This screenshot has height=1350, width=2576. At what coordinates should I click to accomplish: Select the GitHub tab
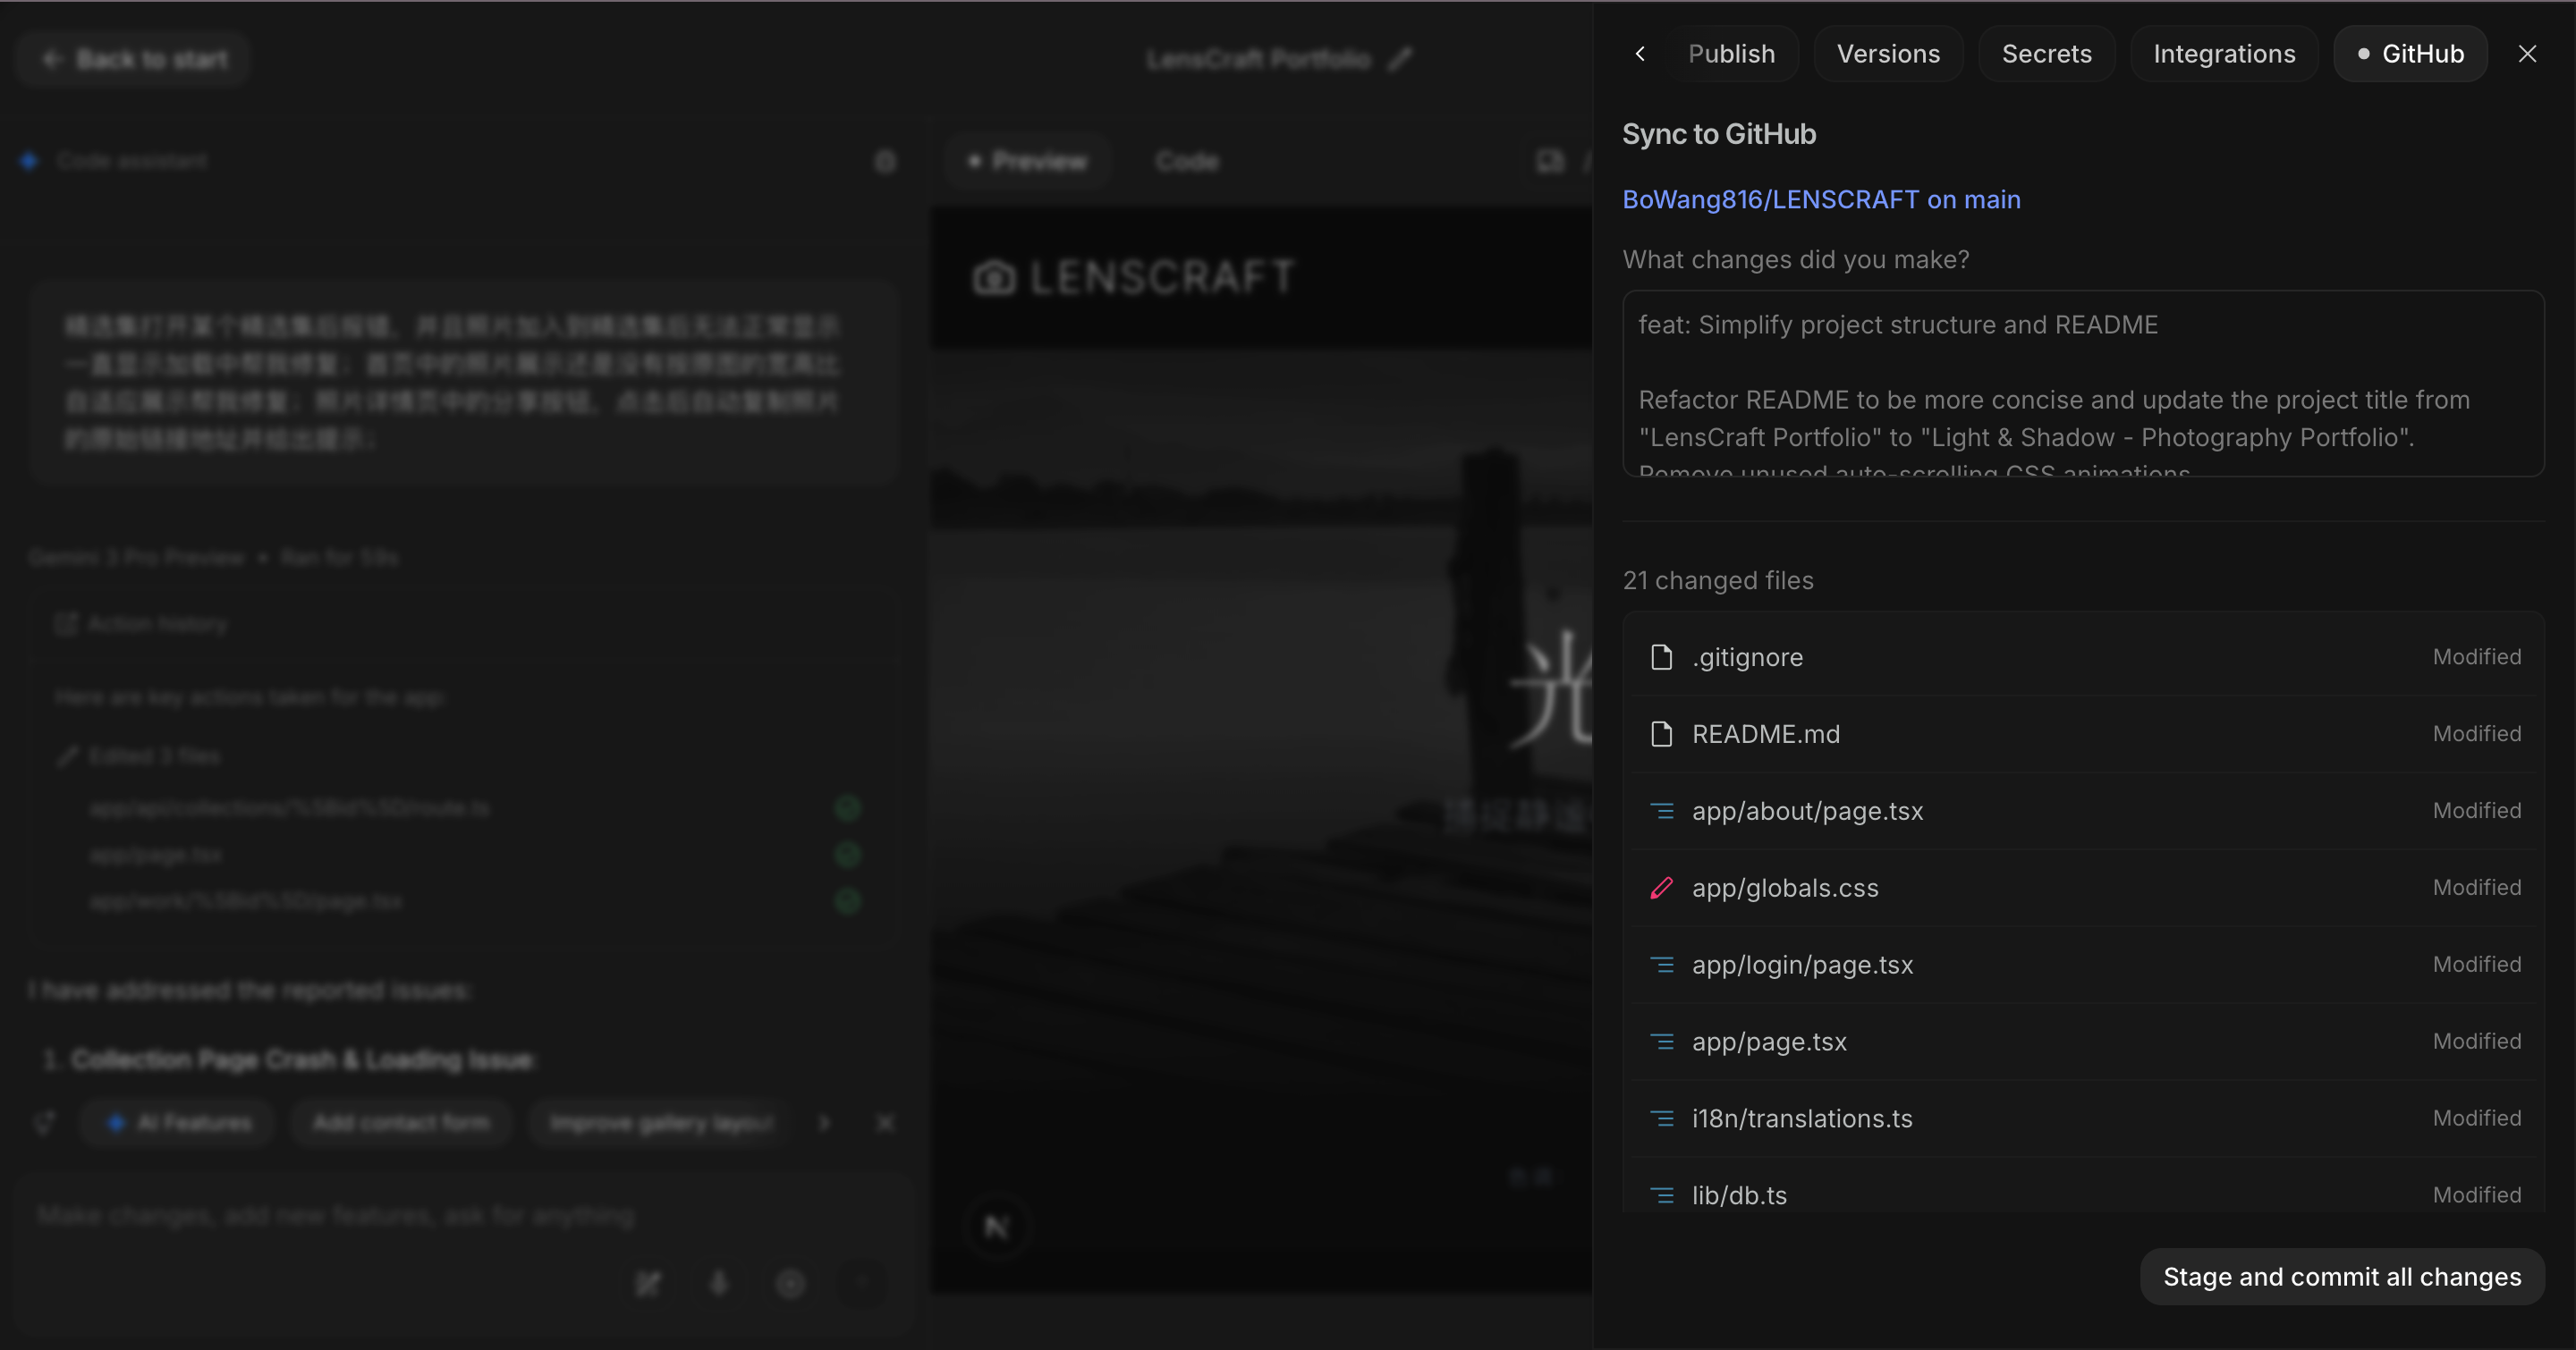click(x=2409, y=54)
